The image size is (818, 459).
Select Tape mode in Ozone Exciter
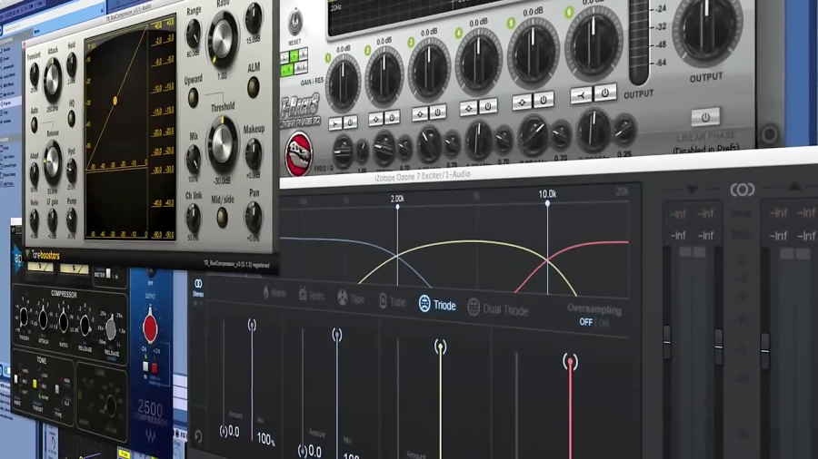(x=351, y=298)
